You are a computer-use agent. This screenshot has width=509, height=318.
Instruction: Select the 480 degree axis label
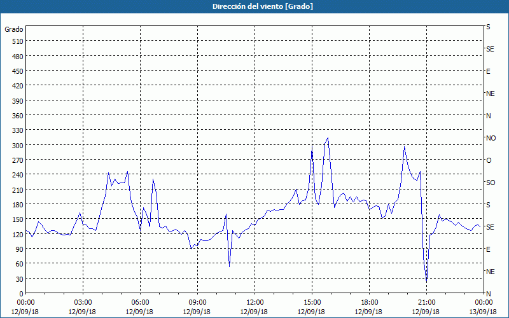coord(18,57)
